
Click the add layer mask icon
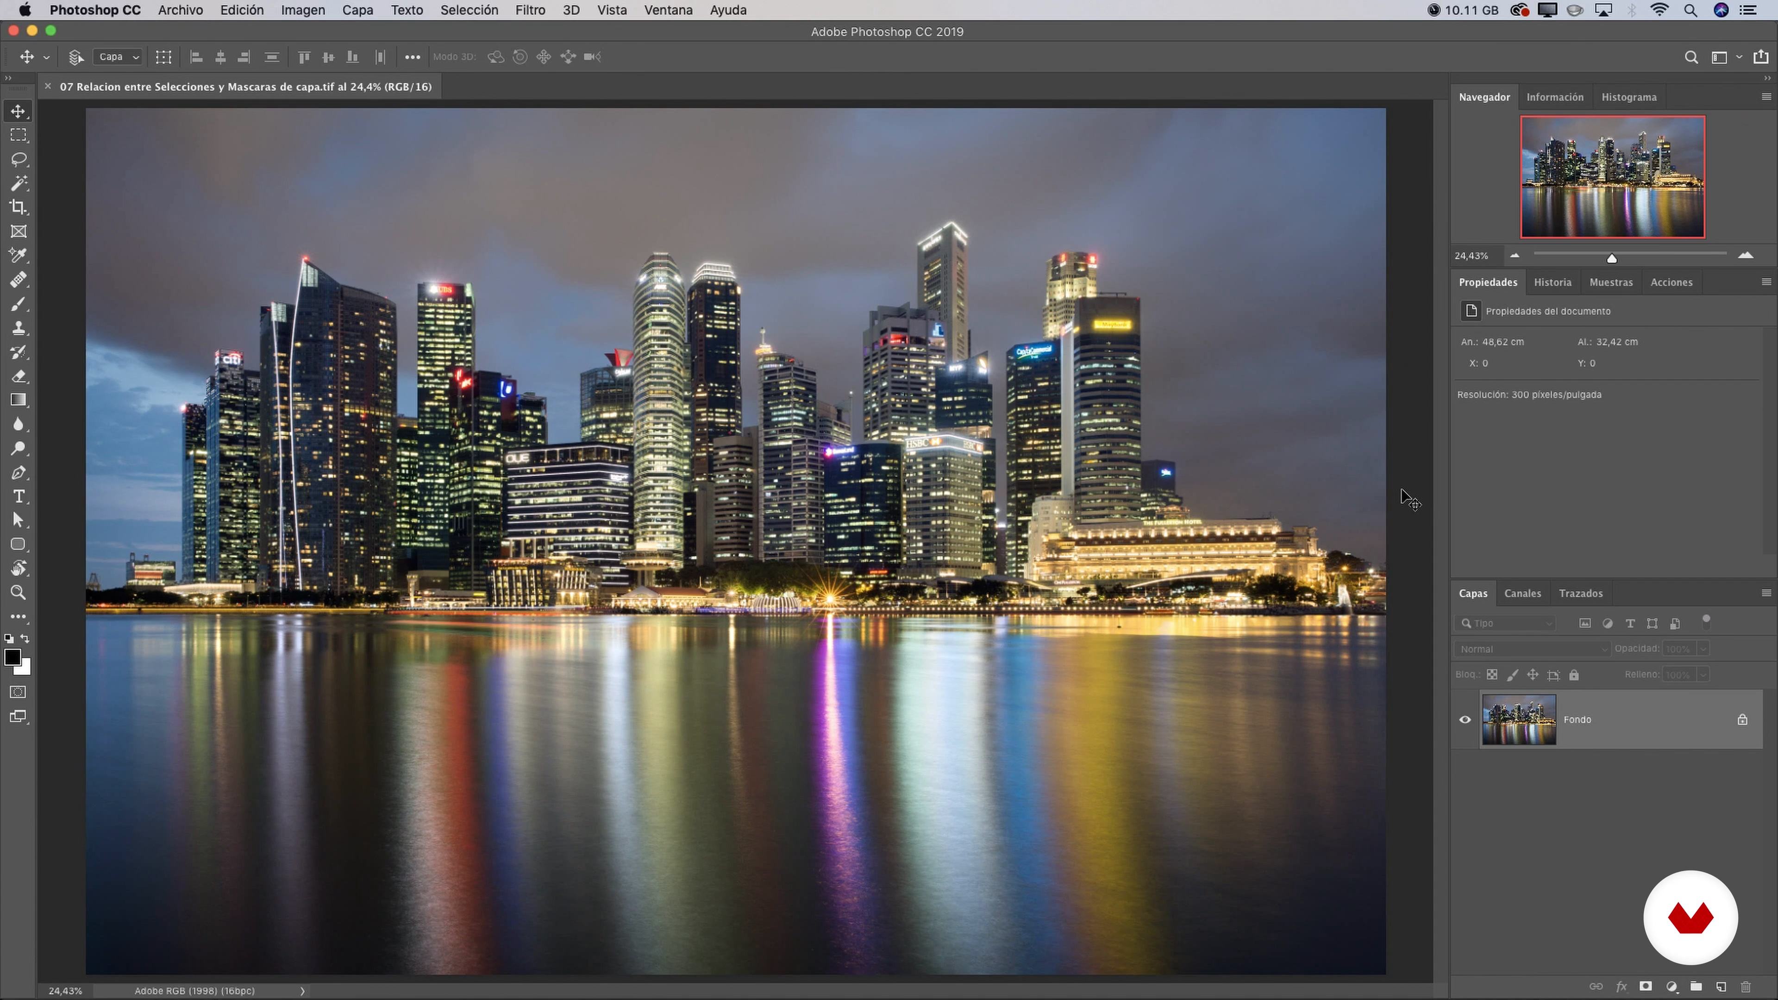[1646, 986]
